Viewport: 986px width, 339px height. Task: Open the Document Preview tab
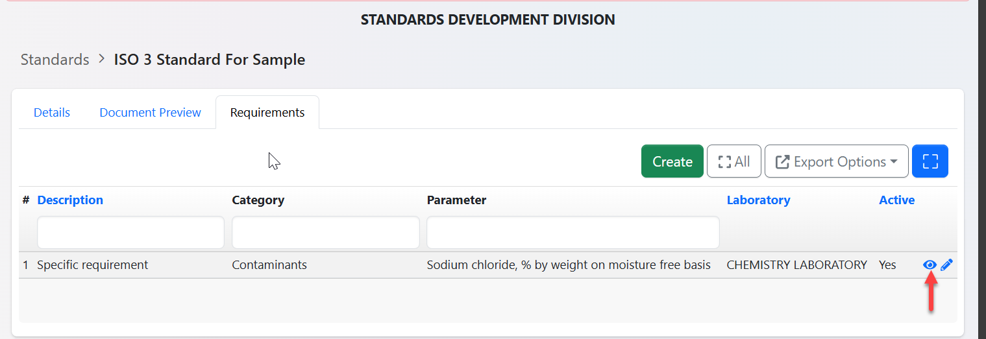(x=150, y=113)
